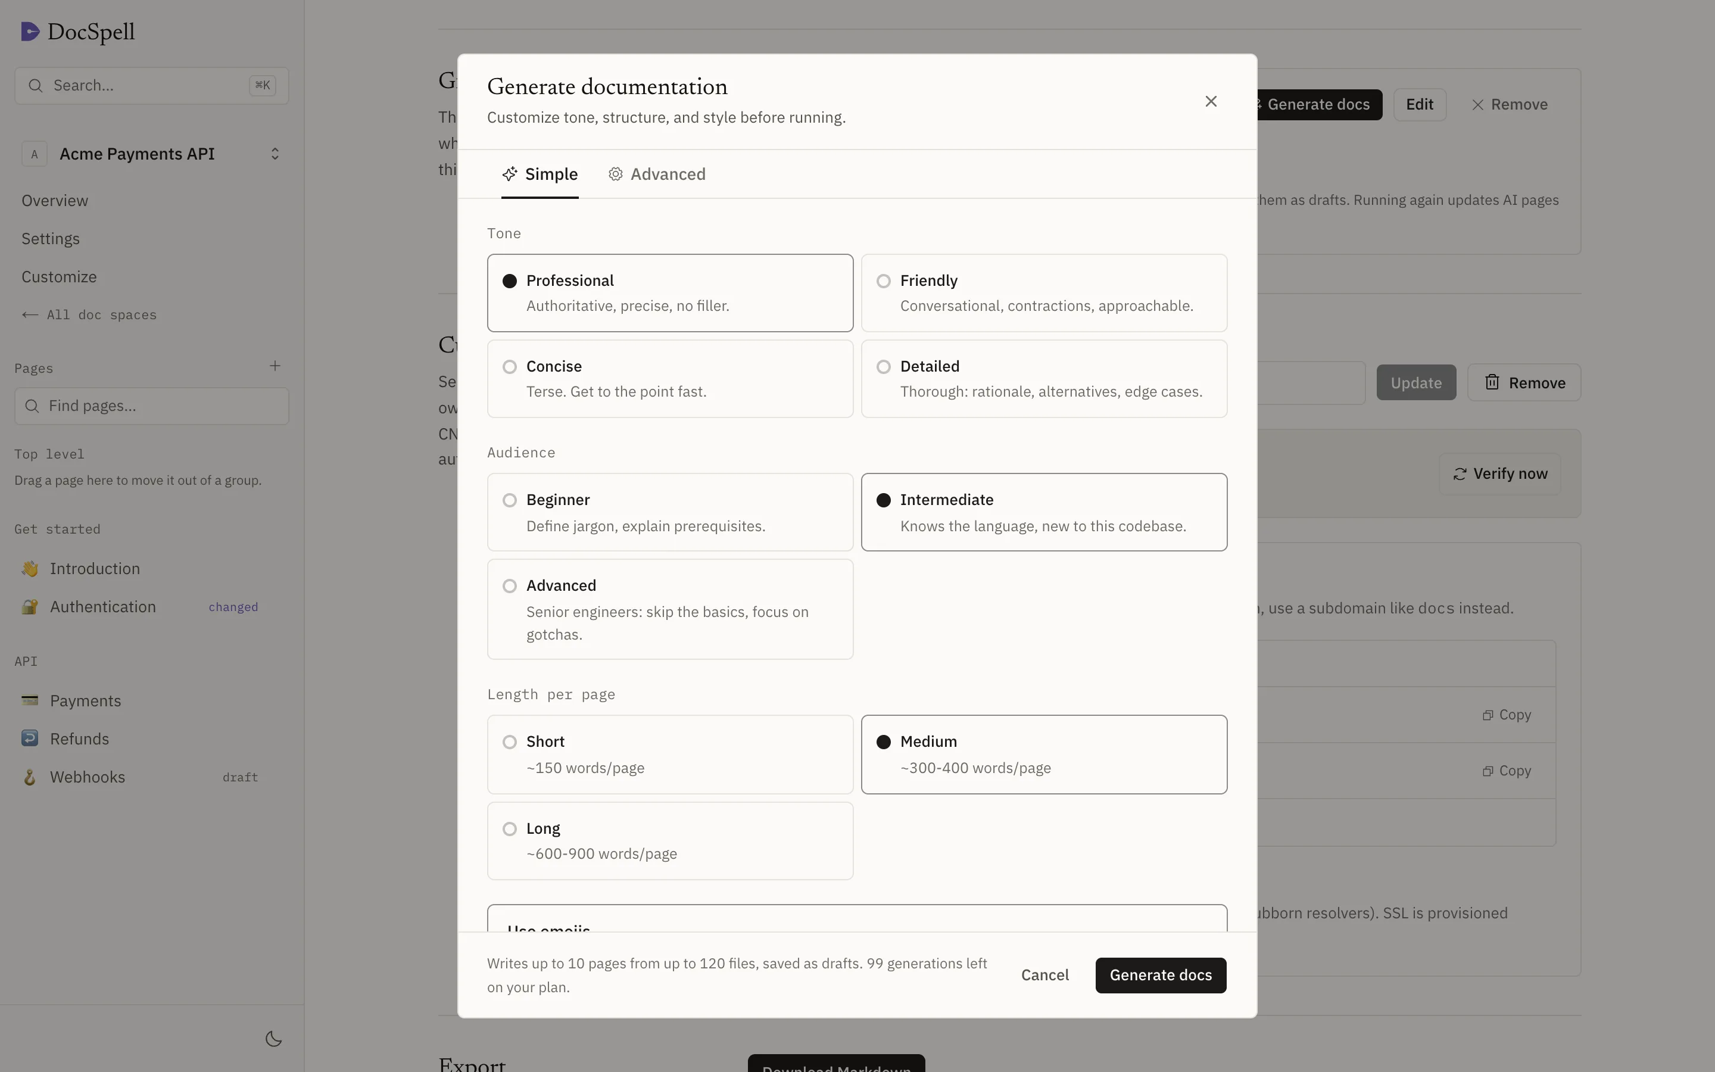The height and width of the screenshot is (1072, 1715).
Task: Click the 'API' group label
Action: click(26, 661)
